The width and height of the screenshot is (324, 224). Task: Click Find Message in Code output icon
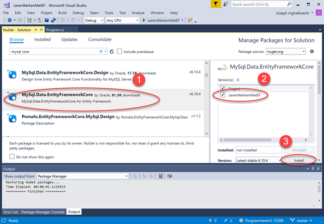[x=135, y=176]
